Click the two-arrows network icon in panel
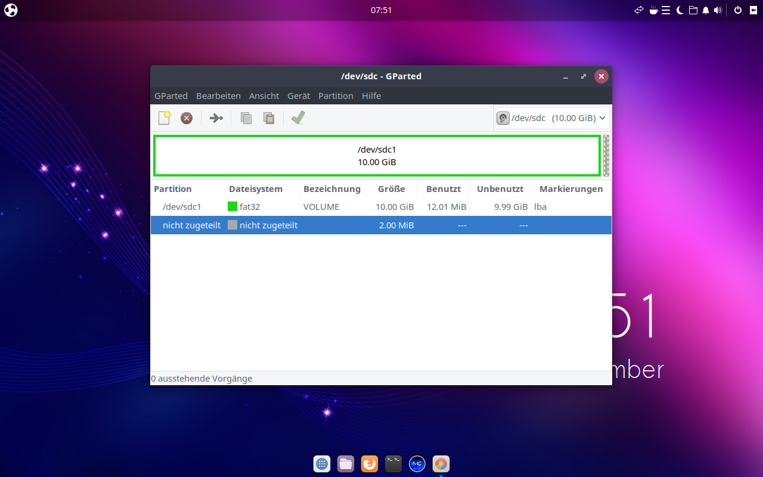This screenshot has height=477, width=763. pos(639,10)
